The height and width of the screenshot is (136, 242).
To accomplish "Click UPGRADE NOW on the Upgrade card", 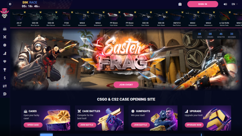I will pos(194,125).
